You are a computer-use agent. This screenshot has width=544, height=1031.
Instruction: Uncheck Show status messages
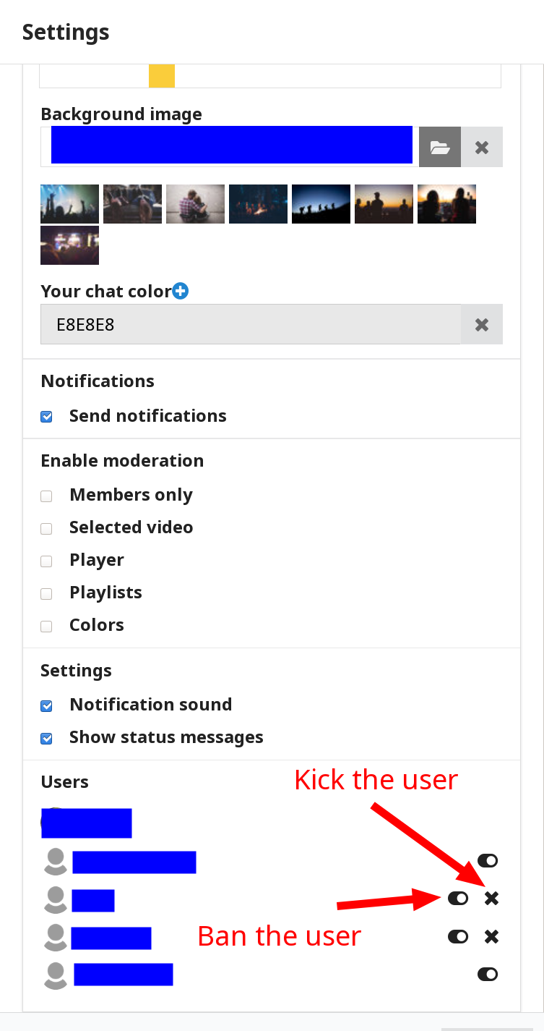point(47,739)
